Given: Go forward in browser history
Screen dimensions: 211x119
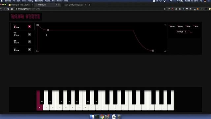Looking at the screenshot, I should tap(5, 9).
